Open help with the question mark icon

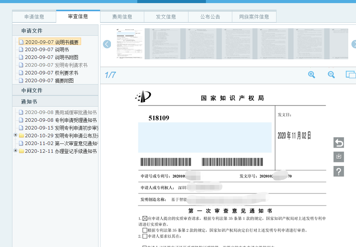pyautogui.click(x=339, y=171)
